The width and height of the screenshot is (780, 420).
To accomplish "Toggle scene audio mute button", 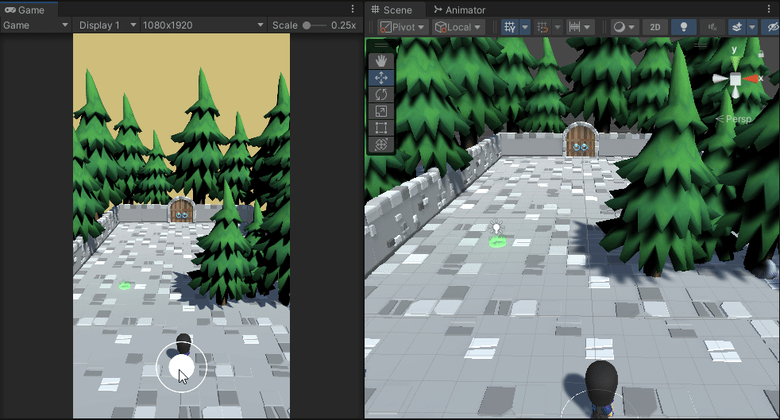I will click(x=712, y=27).
